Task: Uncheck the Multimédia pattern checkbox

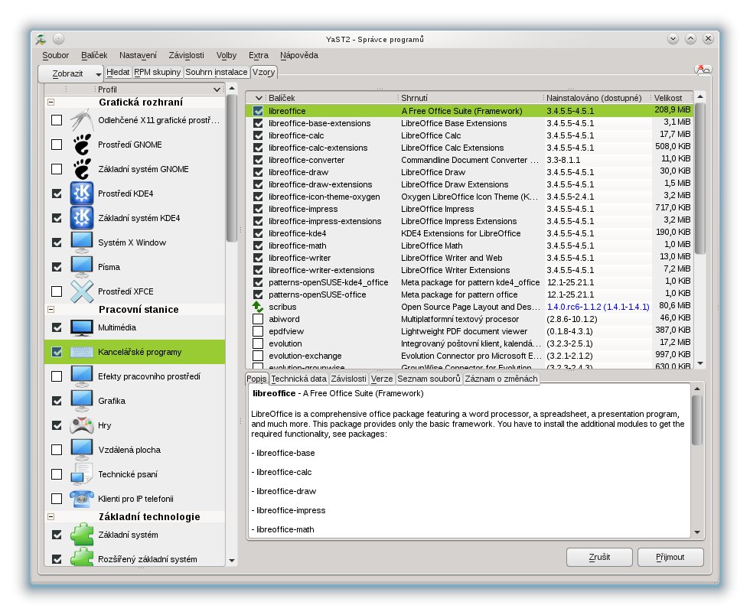Action: click(57, 327)
